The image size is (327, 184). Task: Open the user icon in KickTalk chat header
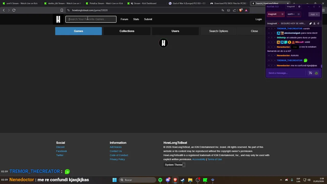coord(314,24)
